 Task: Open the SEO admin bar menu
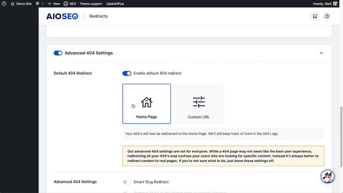tap(70, 4)
